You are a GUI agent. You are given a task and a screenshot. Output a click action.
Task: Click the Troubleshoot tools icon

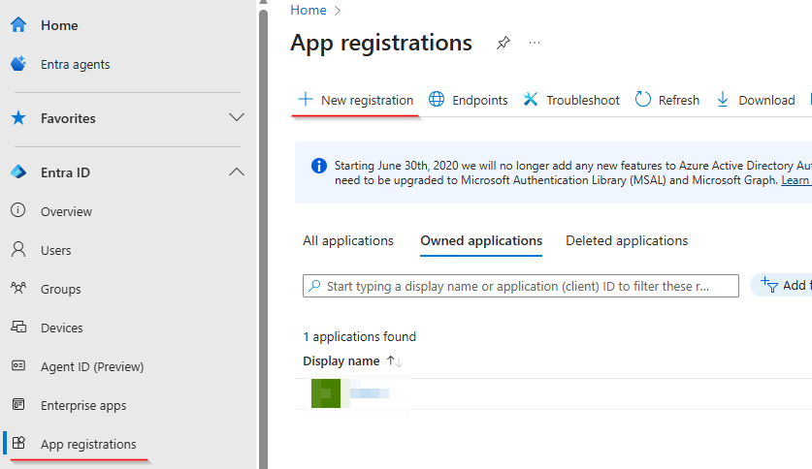coord(531,99)
